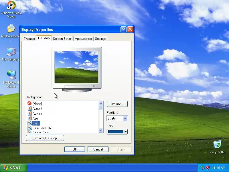Click the dialog help question mark button

pos(123,30)
